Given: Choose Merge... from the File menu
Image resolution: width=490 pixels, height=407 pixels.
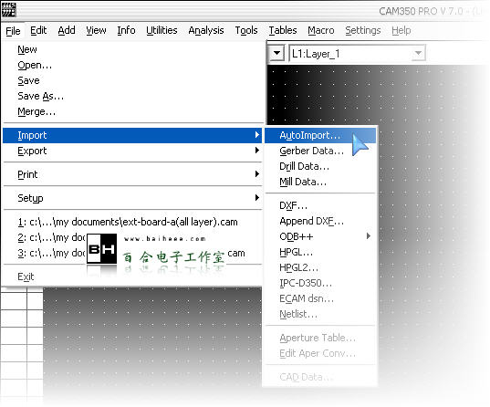Looking at the screenshot, I should tap(132, 111).
